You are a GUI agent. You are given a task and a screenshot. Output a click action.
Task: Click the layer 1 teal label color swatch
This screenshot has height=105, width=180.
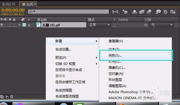click(x=24, y=25)
